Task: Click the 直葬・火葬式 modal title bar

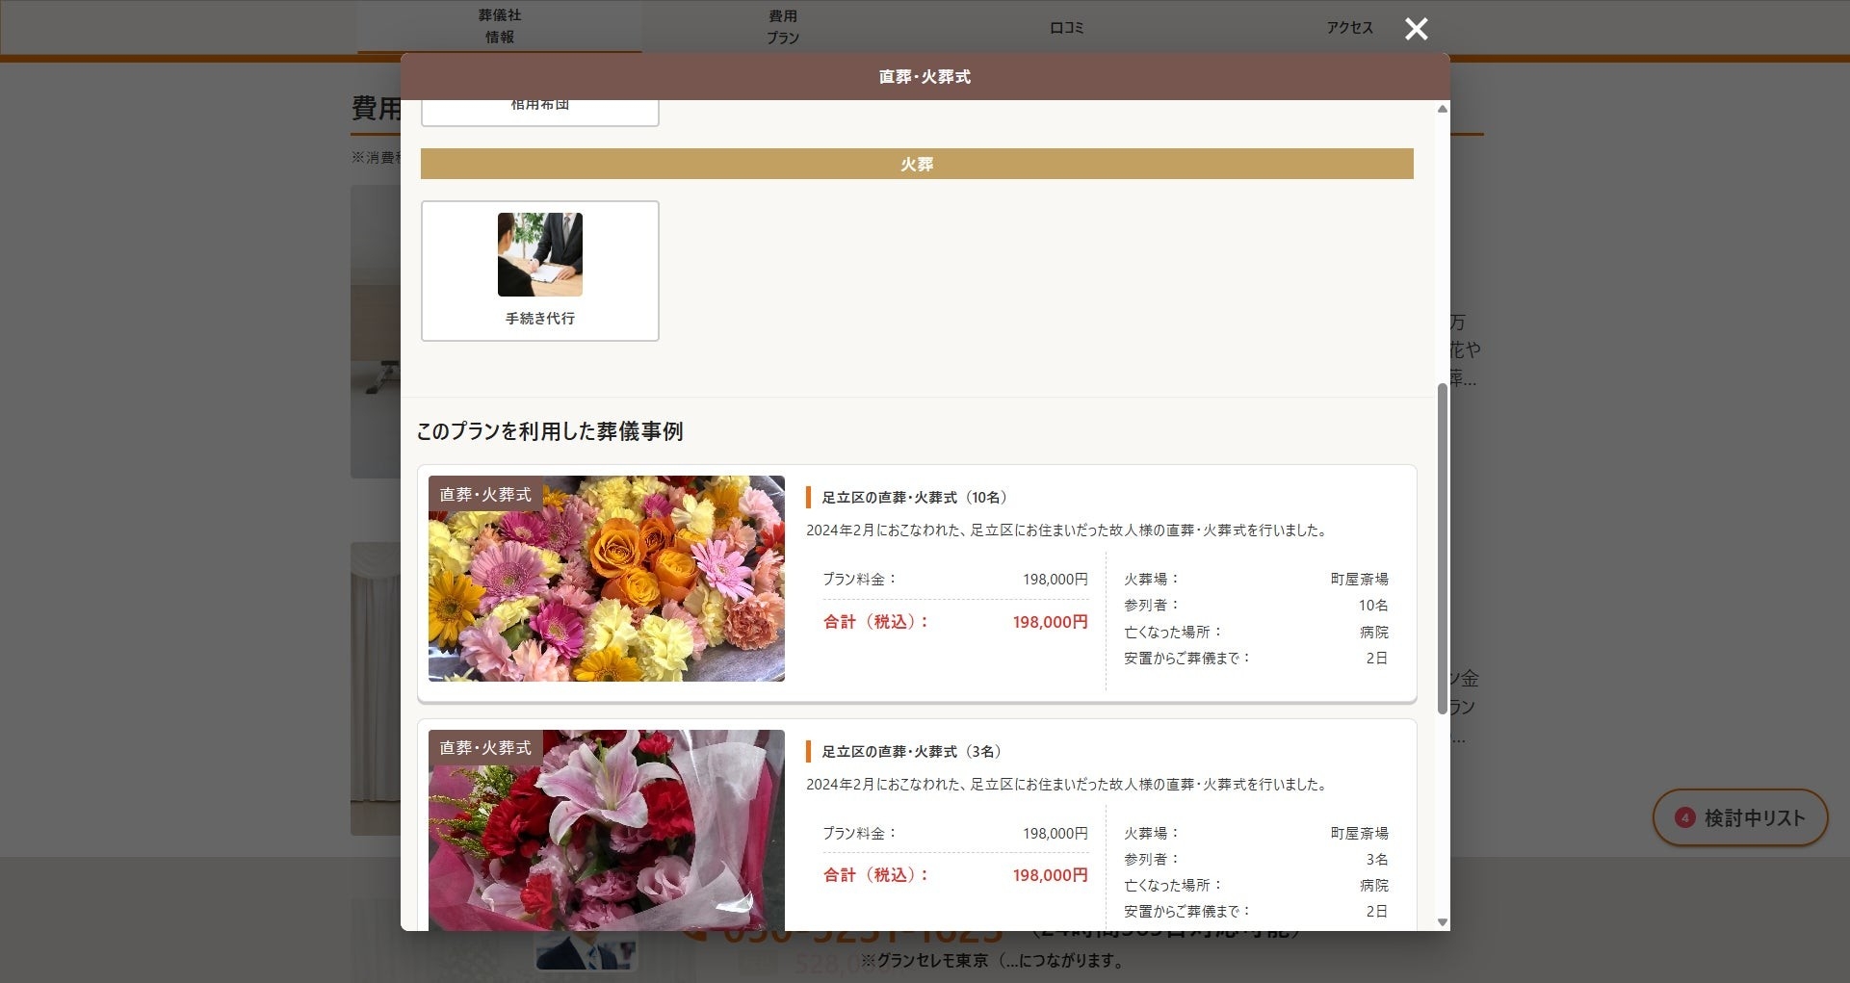Action: click(925, 77)
